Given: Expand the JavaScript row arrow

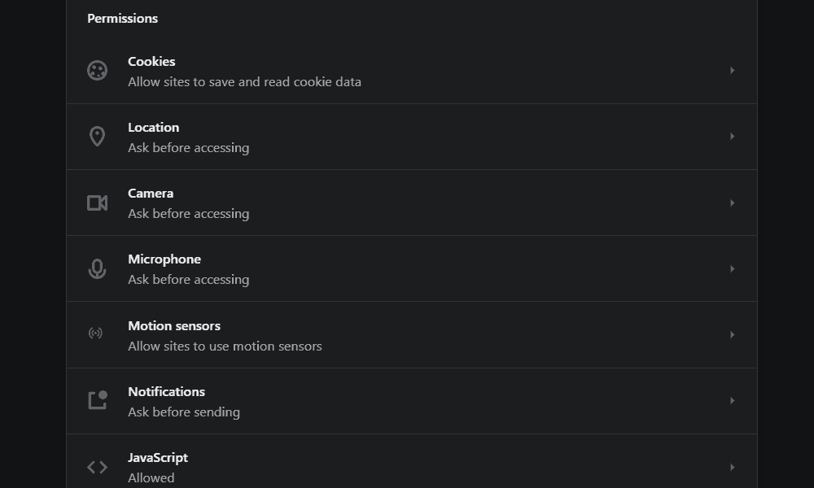Looking at the screenshot, I should 733,467.
